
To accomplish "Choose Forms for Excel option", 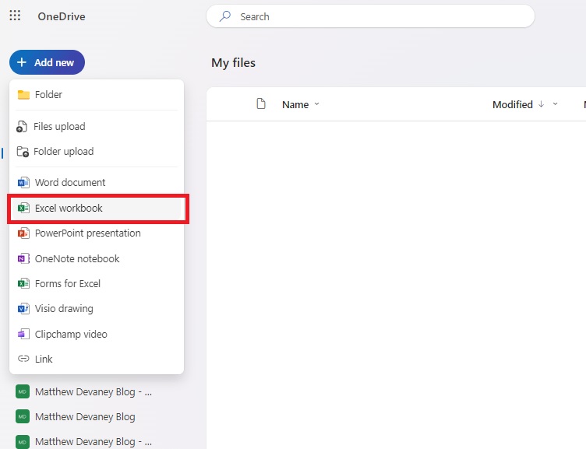I will click(x=97, y=284).
